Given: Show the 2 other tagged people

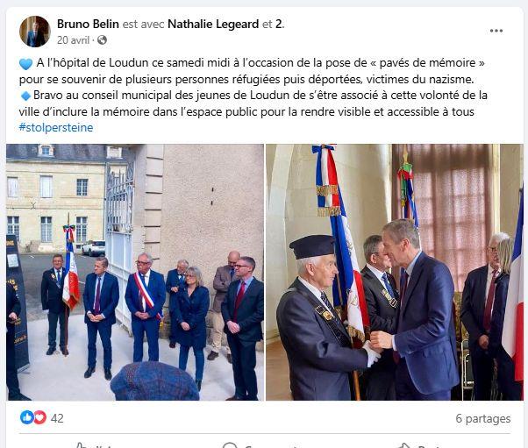Looking at the screenshot, I should click(x=280, y=24).
